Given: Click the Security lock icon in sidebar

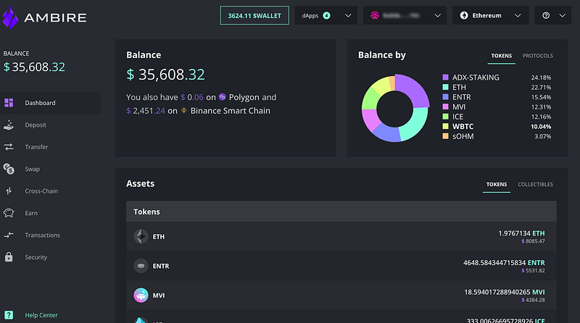Looking at the screenshot, I should click(x=9, y=257).
